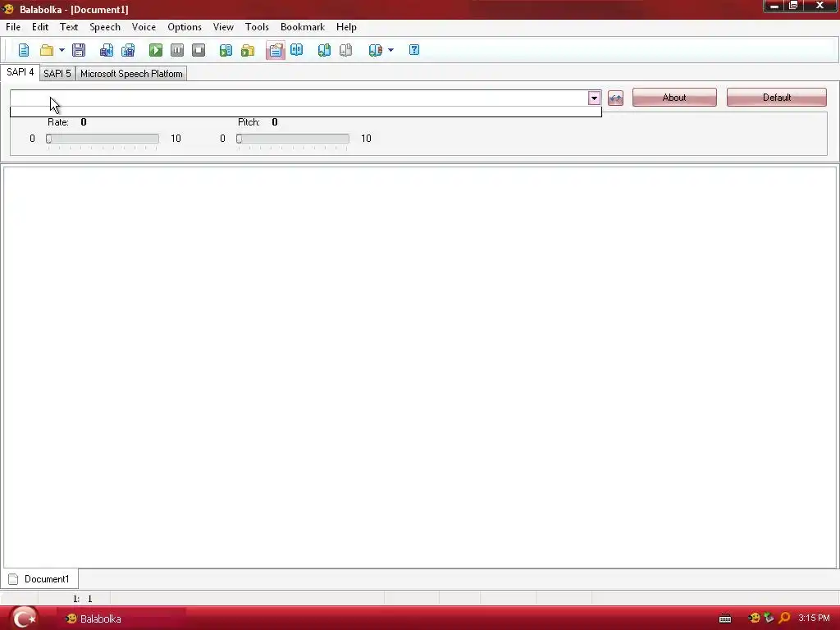Click the Balabolka icon in title bar

tap(7, 9)
